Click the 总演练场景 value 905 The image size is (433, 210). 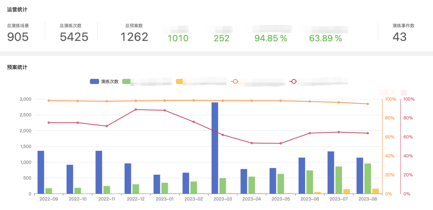point(18,37)
